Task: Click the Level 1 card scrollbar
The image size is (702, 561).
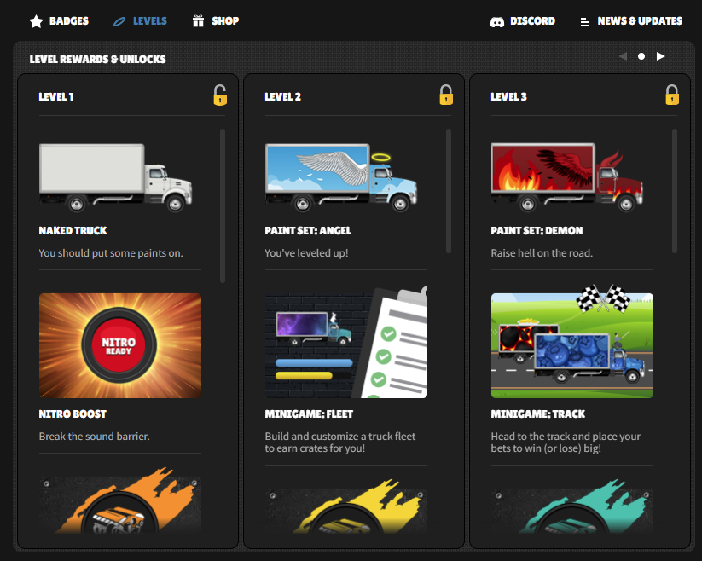Action: (x=223, y=205)
